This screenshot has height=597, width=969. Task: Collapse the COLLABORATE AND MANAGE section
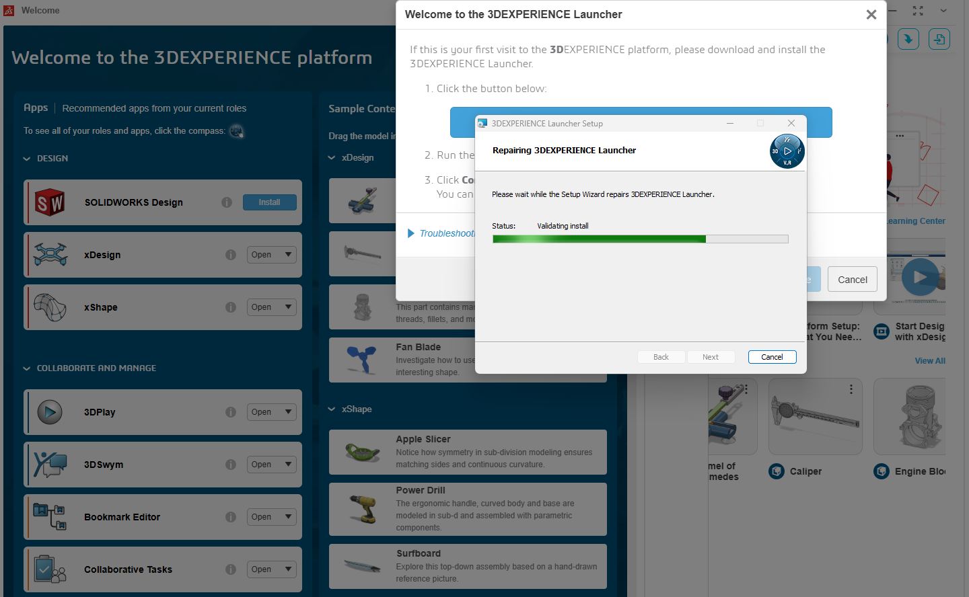click(27, 368)
